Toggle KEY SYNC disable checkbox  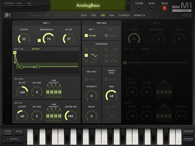point(86,79)
